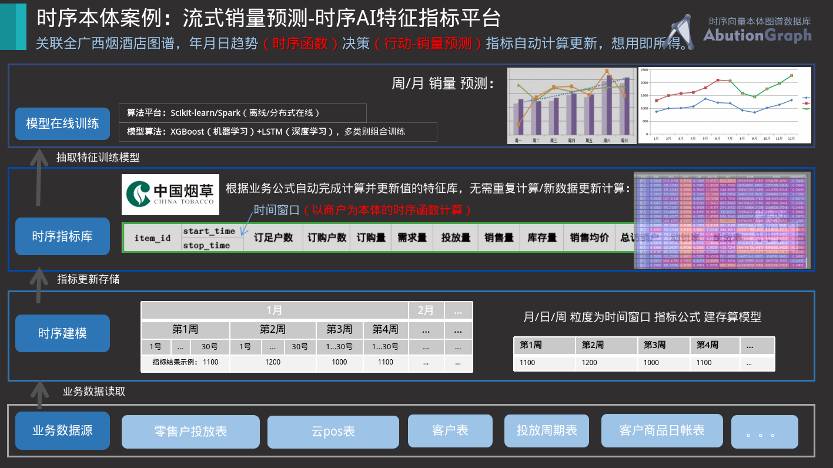Click the 1200 cell under 第2周 in calendar table
The image size is (833, 468).
pyautogui.click(x=273, y=362)
